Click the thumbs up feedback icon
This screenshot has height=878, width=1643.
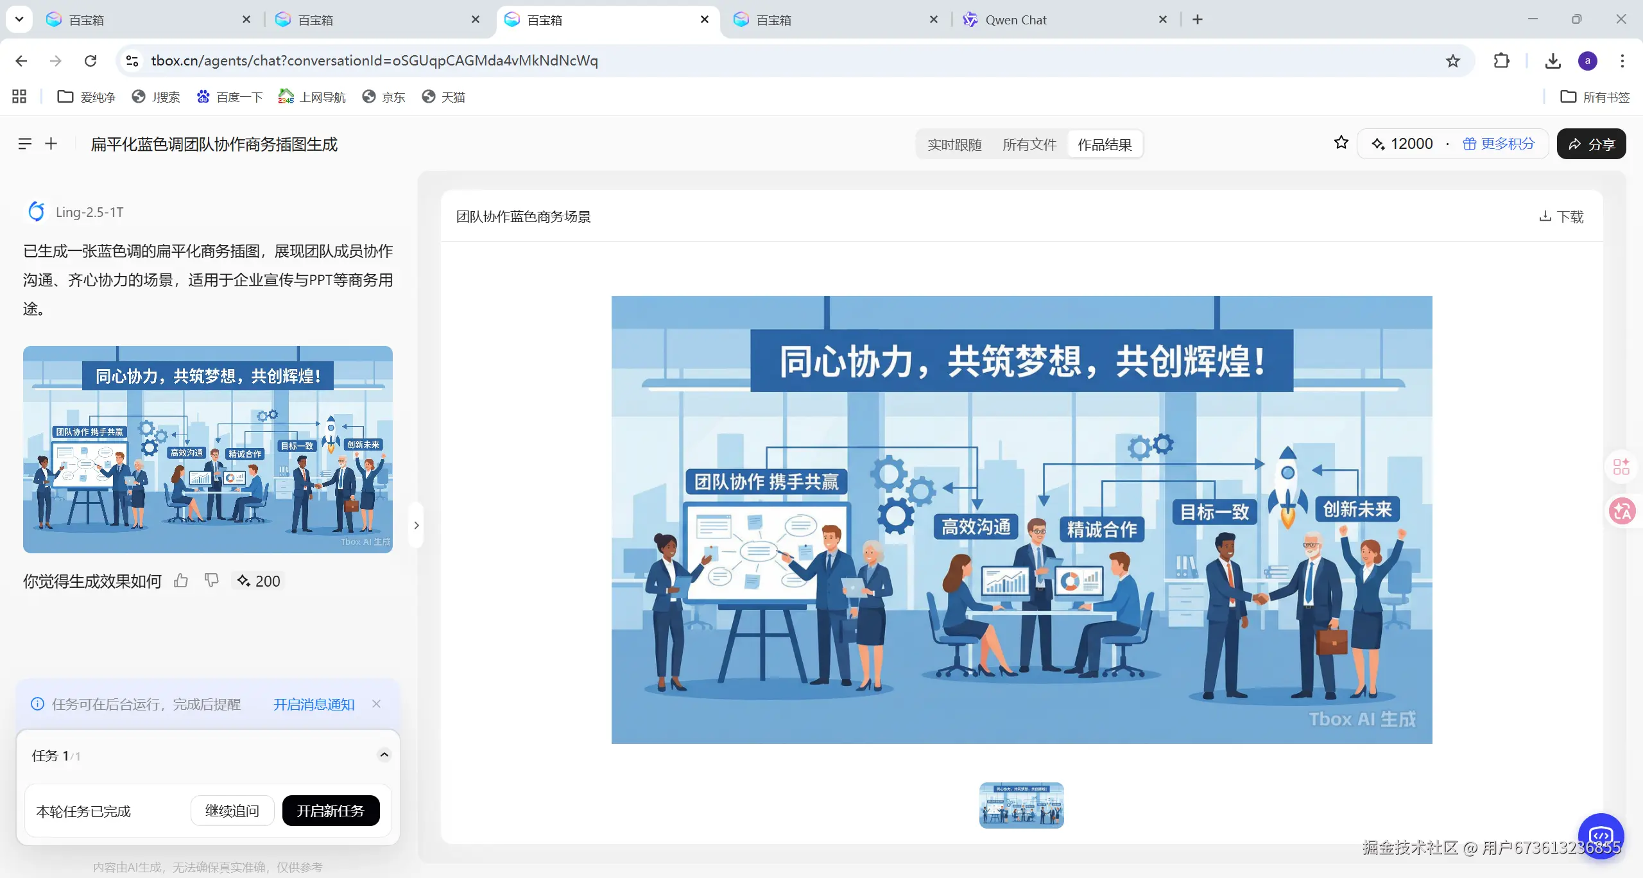pyautogui.click(x=181, y=581)
